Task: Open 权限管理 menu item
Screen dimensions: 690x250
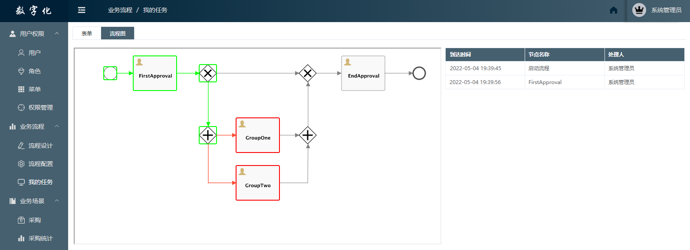Action: tap(40, 107)
